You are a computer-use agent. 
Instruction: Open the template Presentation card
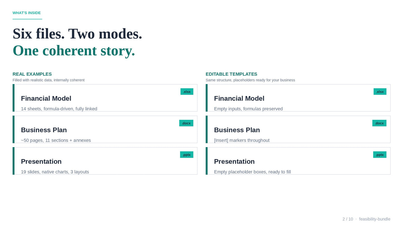click(298, 161)
